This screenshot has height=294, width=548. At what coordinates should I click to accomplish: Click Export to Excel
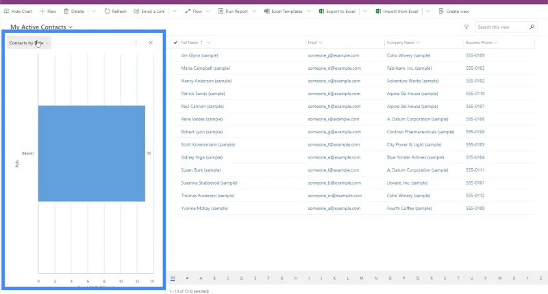pos(337,11)
